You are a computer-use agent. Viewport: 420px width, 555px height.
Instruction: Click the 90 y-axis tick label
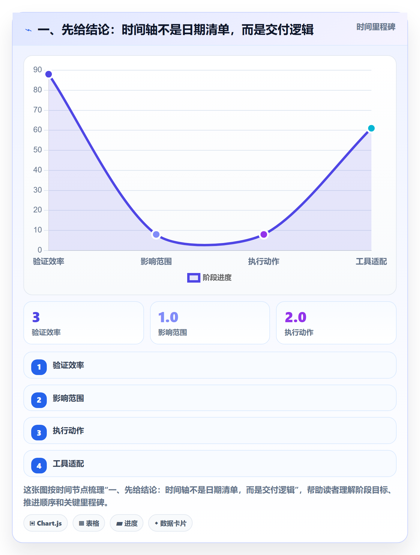point(37,70)
